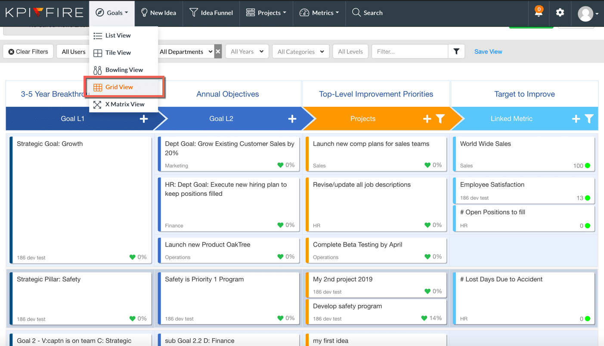This screenshot has height=346, width=604.
Task: Add a new Linked Metric
Action: [x=576, y=119]
